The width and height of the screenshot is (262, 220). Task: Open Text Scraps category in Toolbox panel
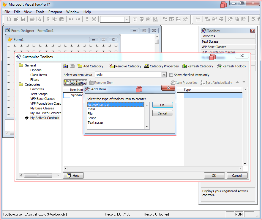tap(228, 42)
